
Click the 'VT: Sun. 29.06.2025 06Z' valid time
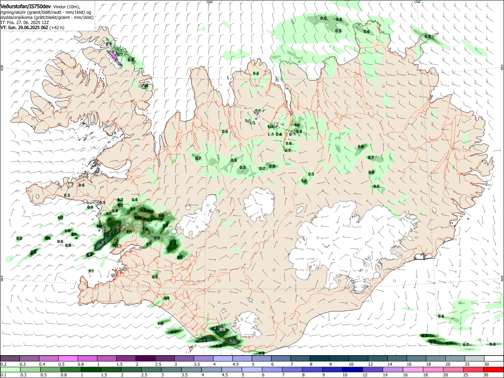pyautogui.click(x=24, y=28)
